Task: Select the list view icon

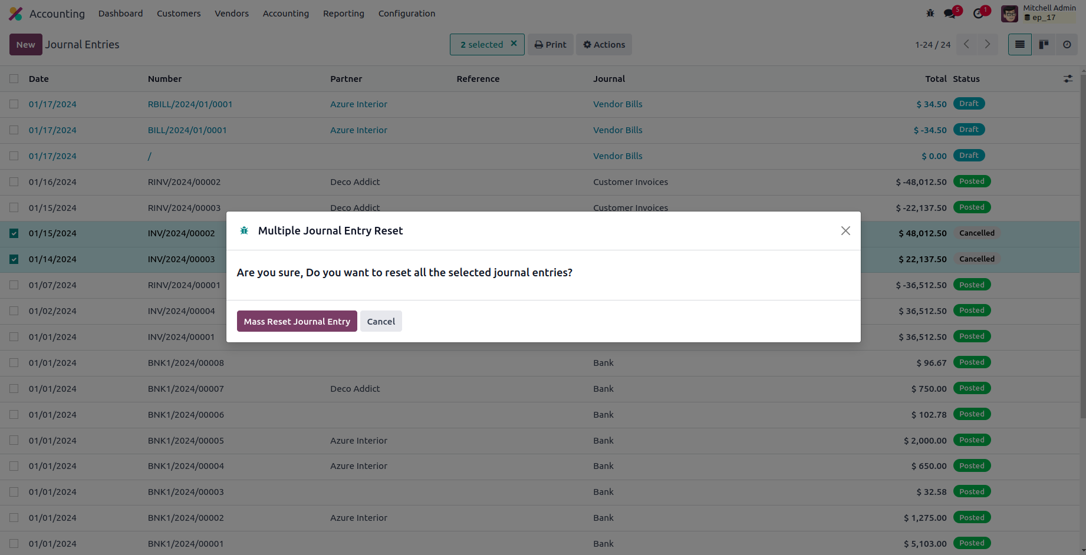Action: (1020, 45)
